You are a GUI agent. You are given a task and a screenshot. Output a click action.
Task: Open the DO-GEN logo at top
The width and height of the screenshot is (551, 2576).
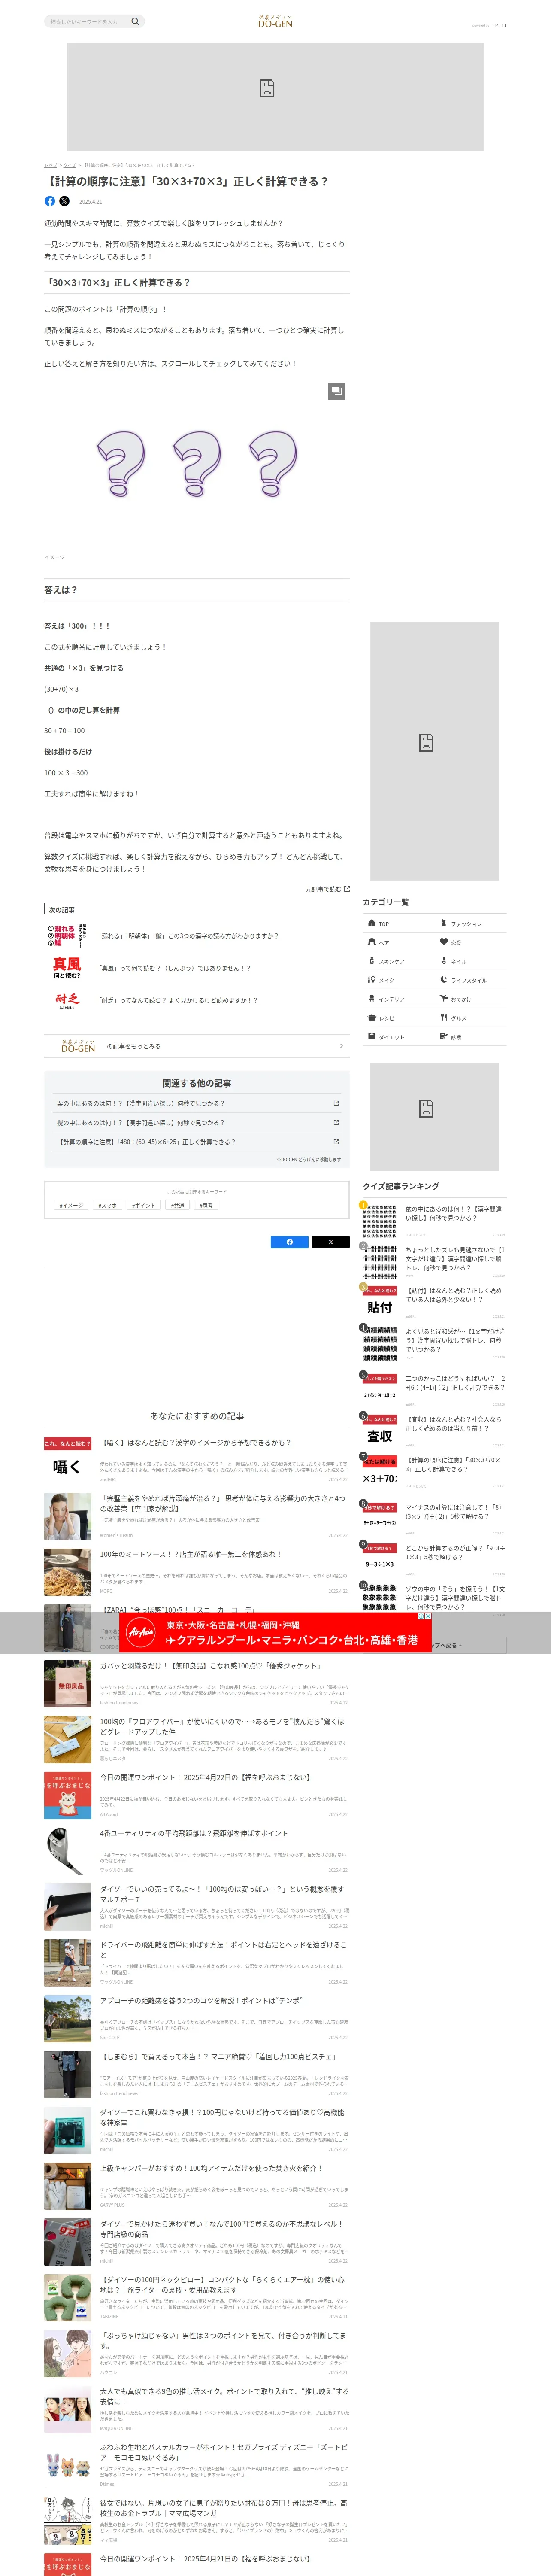[x=275, y=21]
